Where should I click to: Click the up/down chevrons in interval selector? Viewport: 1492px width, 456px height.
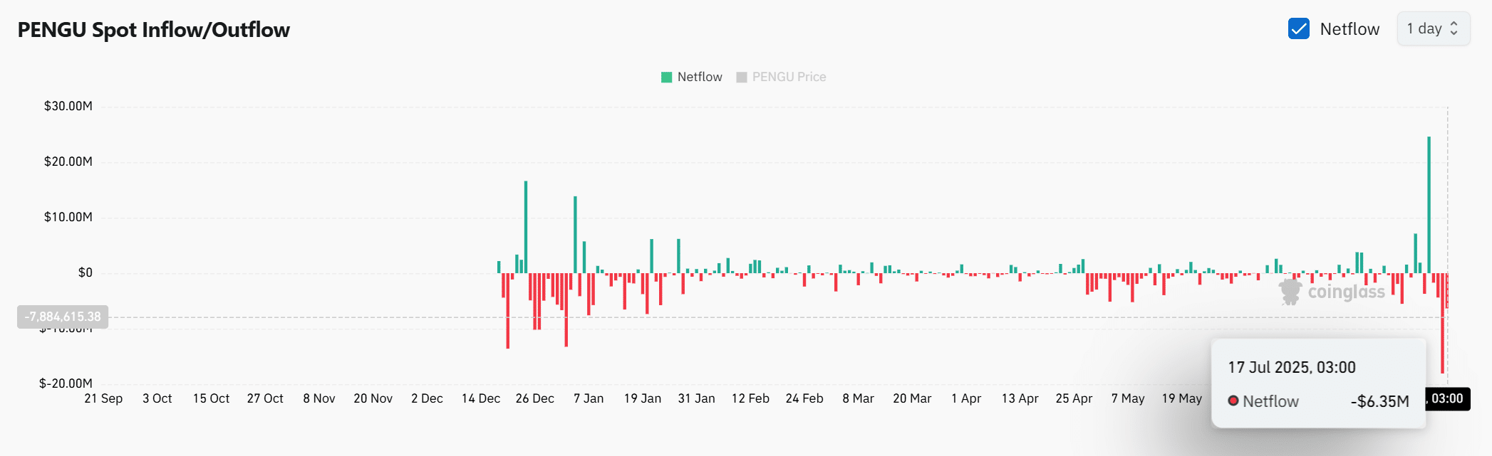(1454, 29)
